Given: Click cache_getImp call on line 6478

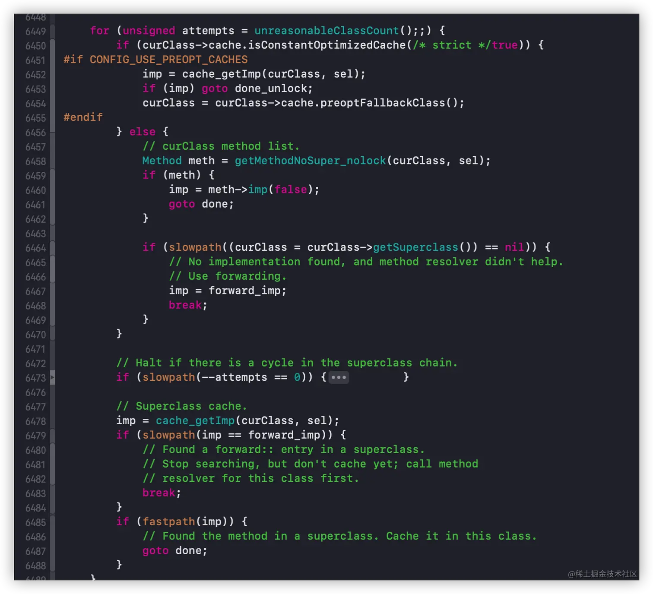Looking at the screenshot, I should pos(195,421).
